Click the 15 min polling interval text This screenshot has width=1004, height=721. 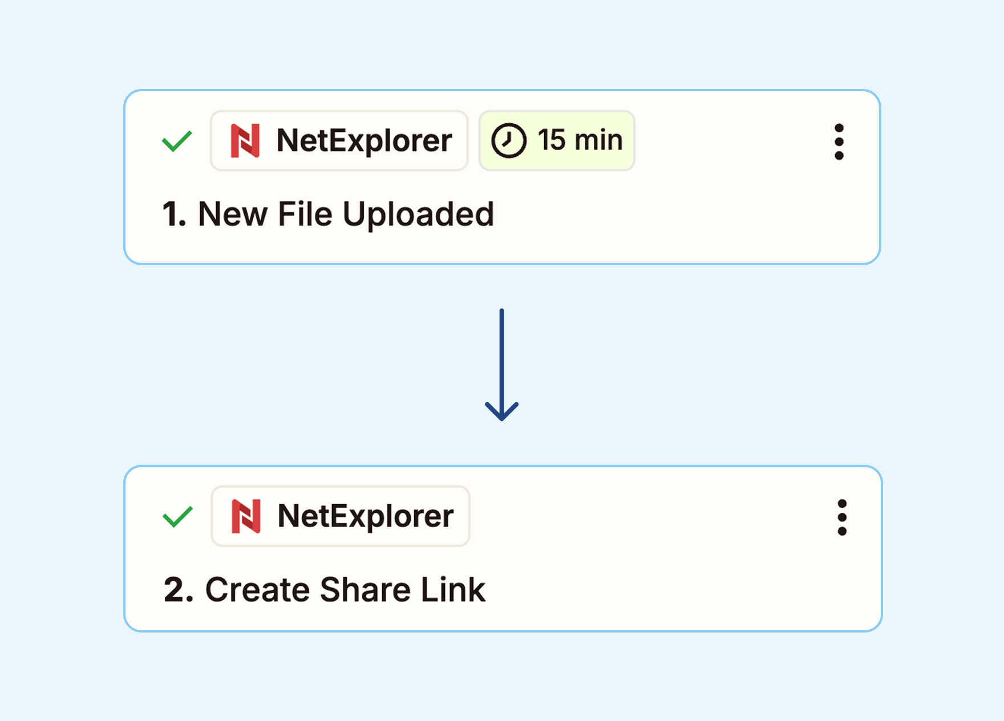pyautogui.click(x=580, y=140)
